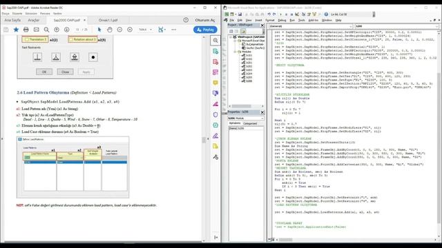Open the red Create PDF side tool
Image resolution: width=442 pixels, height=248 pixels.
(215, 62)
